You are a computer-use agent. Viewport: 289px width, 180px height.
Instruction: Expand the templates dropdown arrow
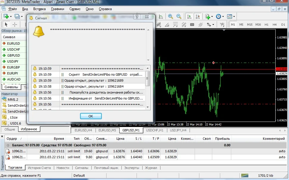click(x=234, y=17)
